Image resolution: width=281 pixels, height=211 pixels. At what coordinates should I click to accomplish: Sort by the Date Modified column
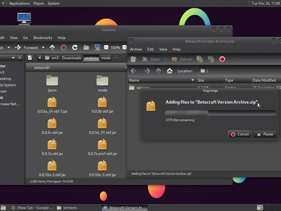(266, 80)
